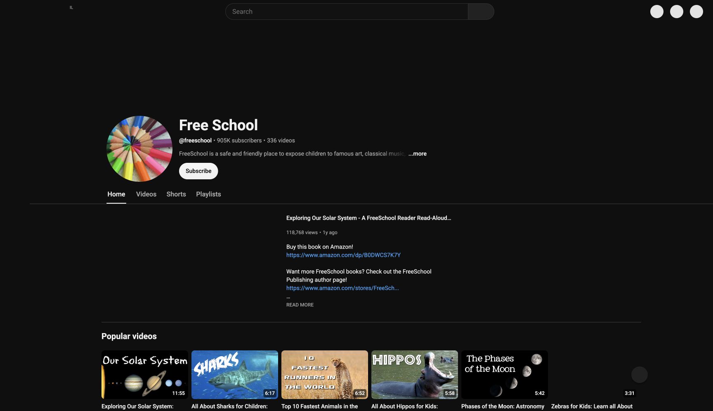Click the search submit button beside Search field

pos(481,12)
